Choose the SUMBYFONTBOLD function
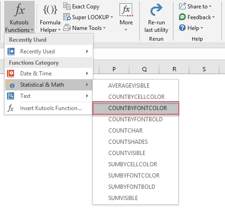Image resolution: width=225 pixels, height=208 pixels. tap(135, 187)
